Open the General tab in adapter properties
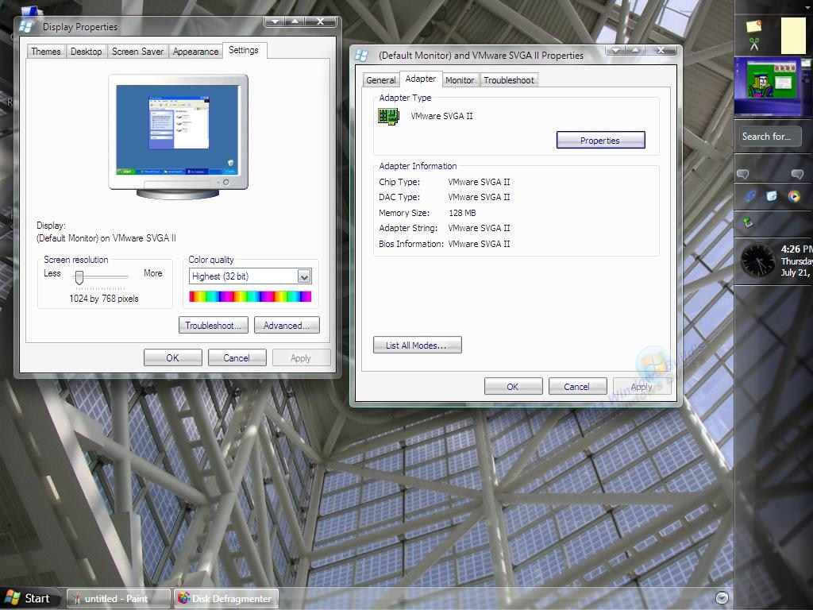The width and height of the screenshot is (813, 610). 380,80
